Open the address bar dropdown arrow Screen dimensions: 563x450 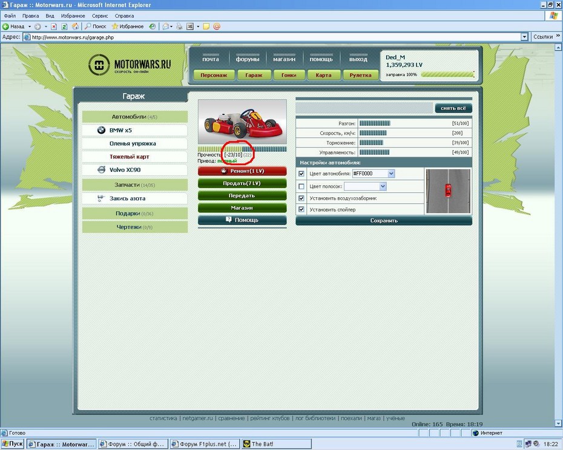pos(524,37)
